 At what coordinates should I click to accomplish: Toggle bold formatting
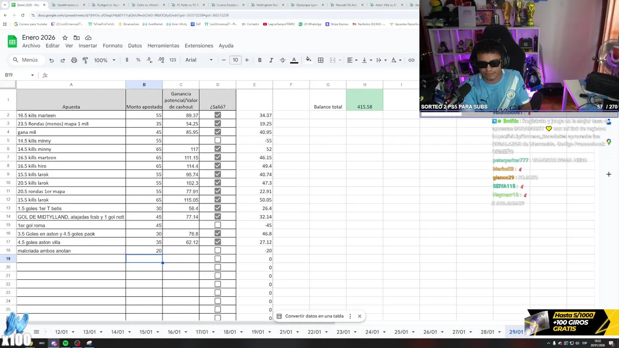260,60
